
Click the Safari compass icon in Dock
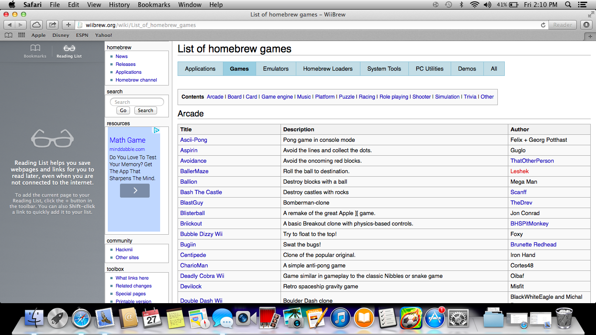(x=81, y=318)
